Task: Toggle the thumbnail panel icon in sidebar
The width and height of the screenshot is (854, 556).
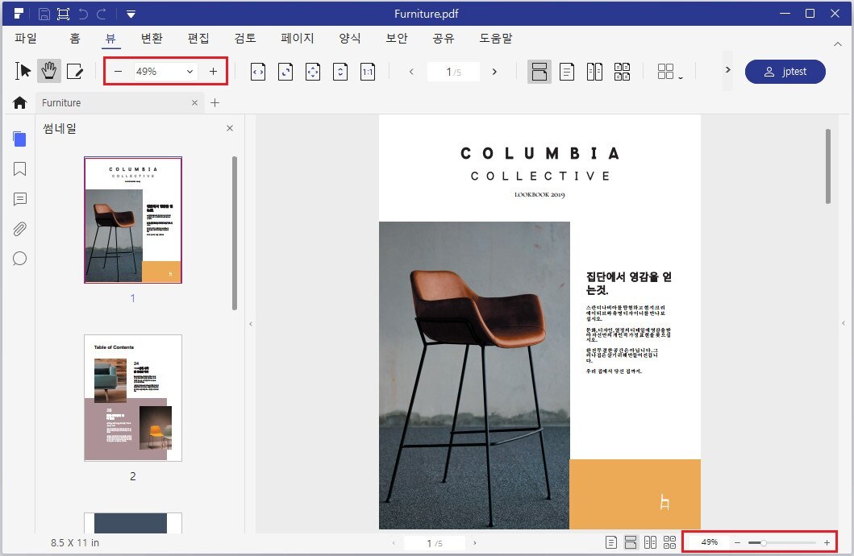Action: (19, 139)
